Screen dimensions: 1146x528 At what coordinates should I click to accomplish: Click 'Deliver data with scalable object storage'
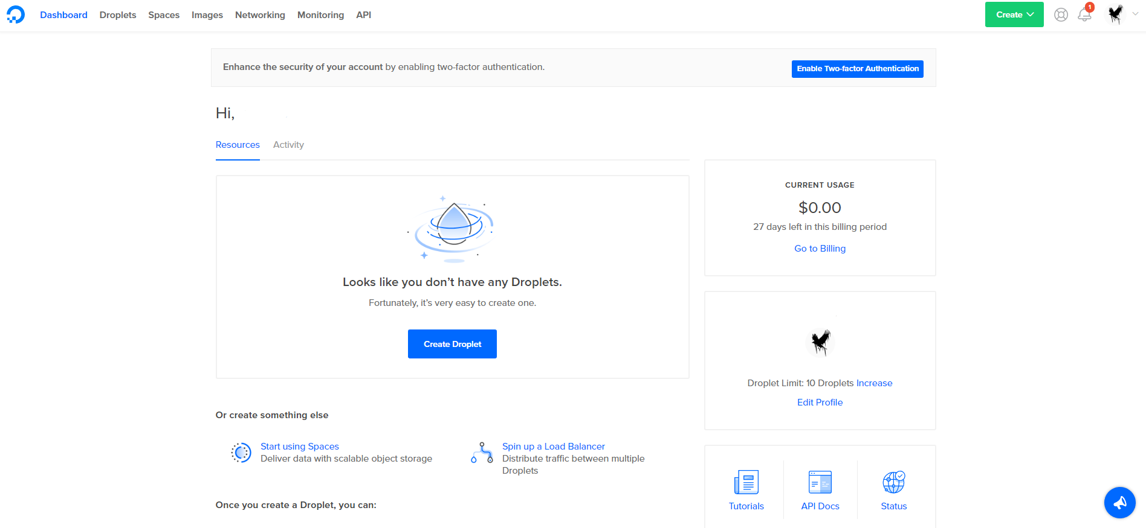click(346, 459)
